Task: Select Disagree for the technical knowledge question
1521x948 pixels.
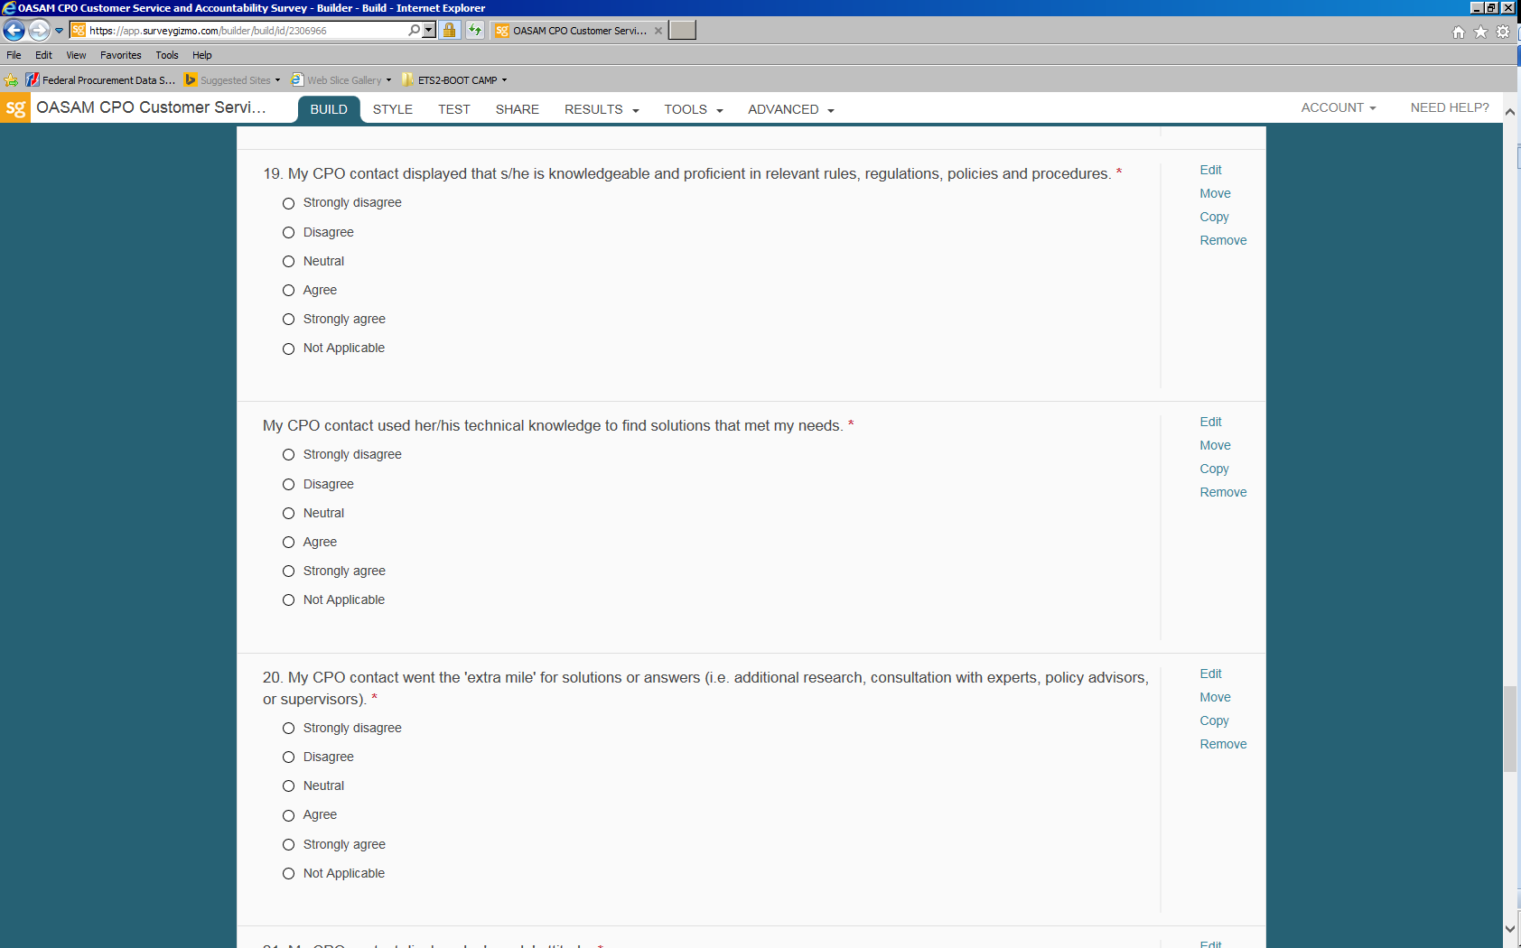Action: point(289,485)
